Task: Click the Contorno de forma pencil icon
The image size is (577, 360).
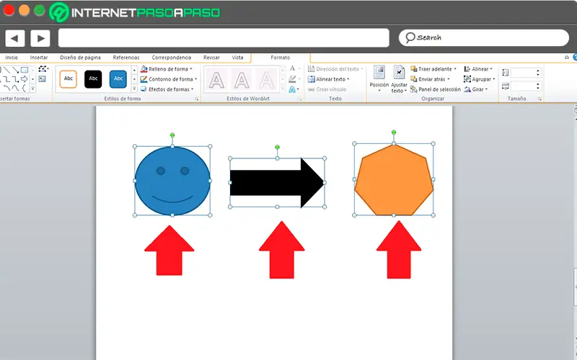Action: 144,79
